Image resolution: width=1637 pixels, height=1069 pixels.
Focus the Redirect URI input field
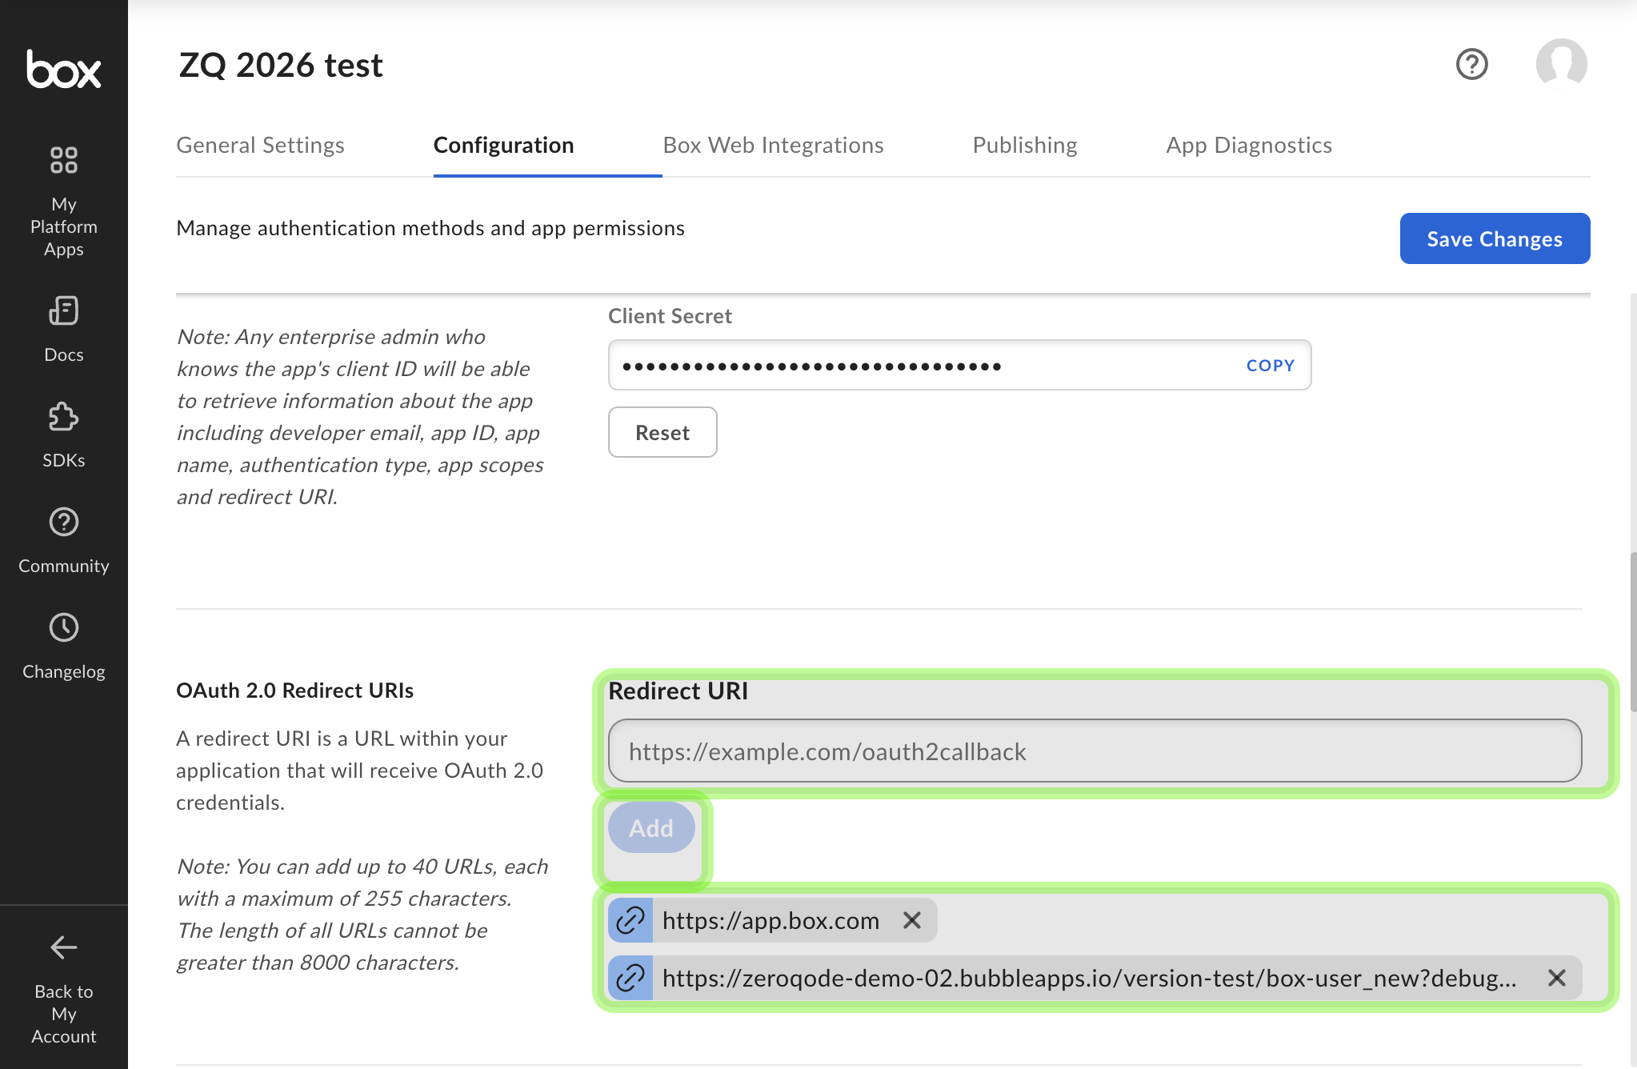pyautogui.click(x=1095, y=751)
